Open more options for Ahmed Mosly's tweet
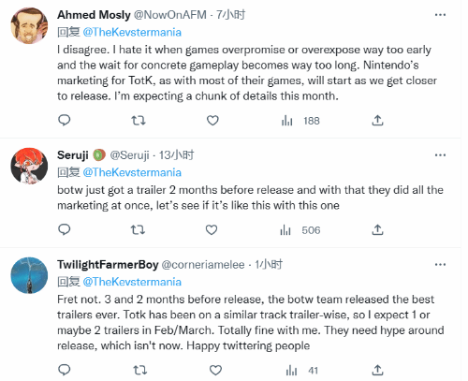The height and width of the screenshot is (381, 468). [440, 15]
